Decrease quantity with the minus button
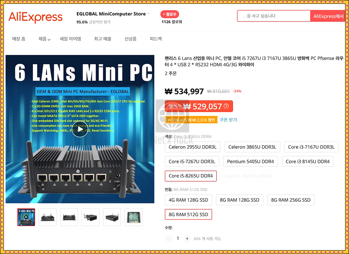The width and height of the screenshot is (349, 254). coord(169,239)
